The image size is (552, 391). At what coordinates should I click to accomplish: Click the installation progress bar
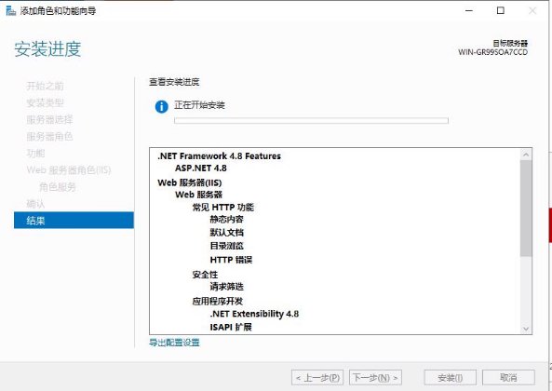311,120
